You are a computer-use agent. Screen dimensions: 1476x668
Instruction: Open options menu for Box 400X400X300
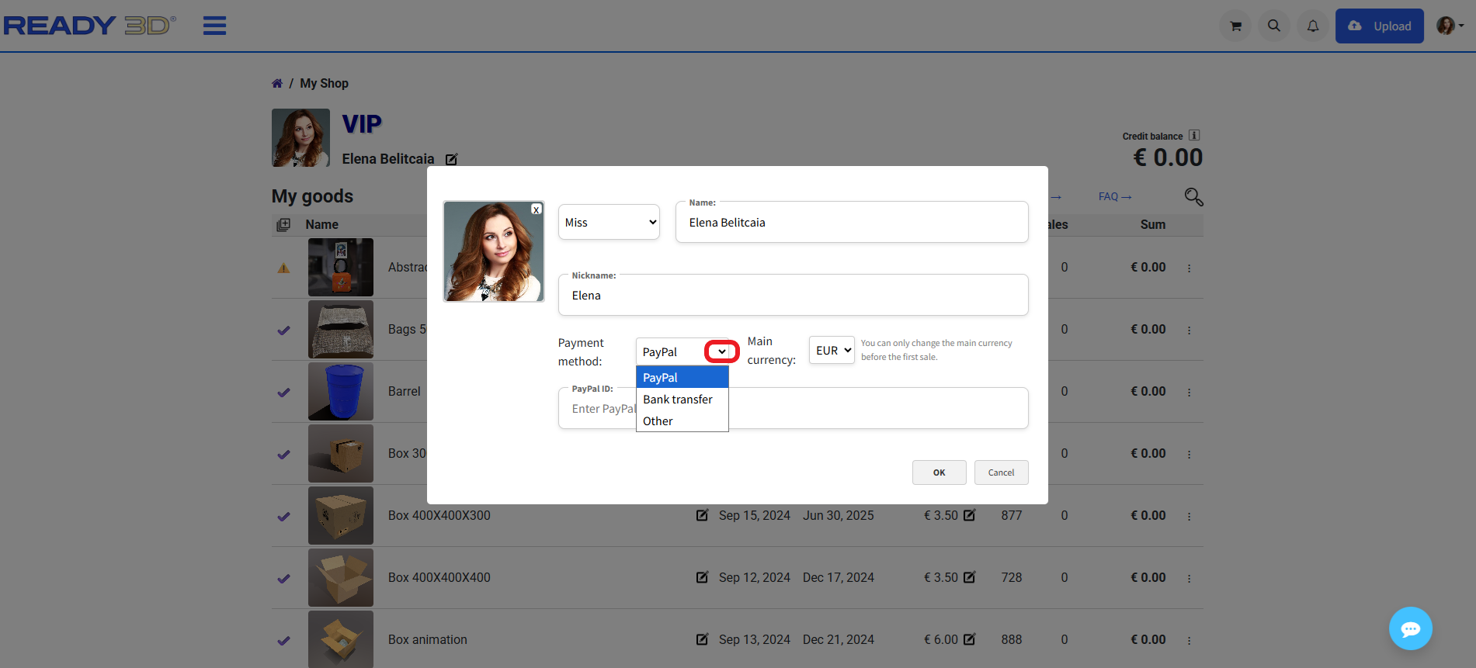[x=1189, y=516]
